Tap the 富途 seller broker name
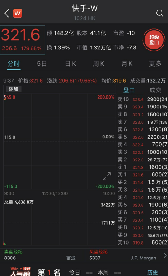The image size is (168, 276). pos(71,258)
